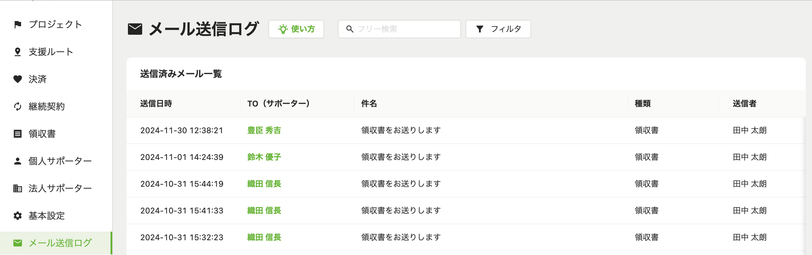Click the date 2024-11-01 14:24:39
This screenshot has height=255, width=812.
[x=182, y=157]
